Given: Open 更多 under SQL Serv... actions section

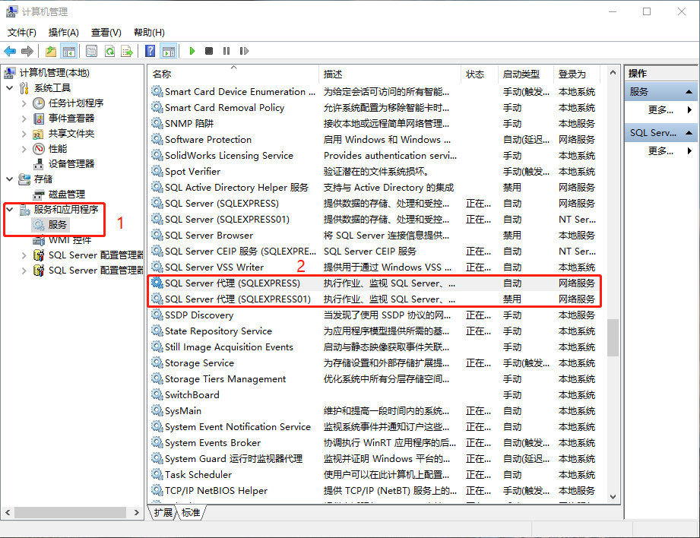Looking at the screenshot, I should tap(661, 151).
